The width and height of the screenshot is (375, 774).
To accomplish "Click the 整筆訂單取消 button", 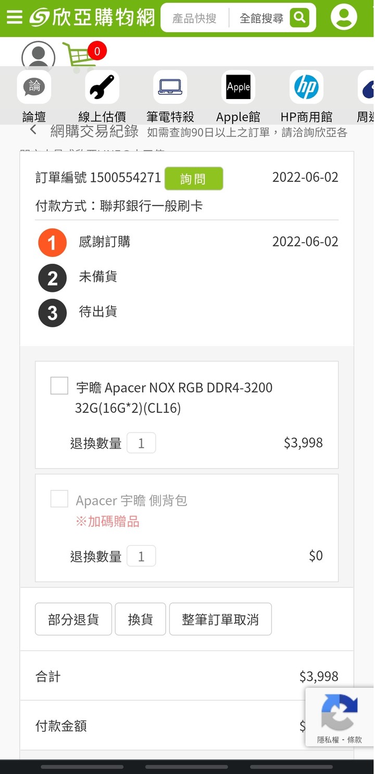I will 220,619.
